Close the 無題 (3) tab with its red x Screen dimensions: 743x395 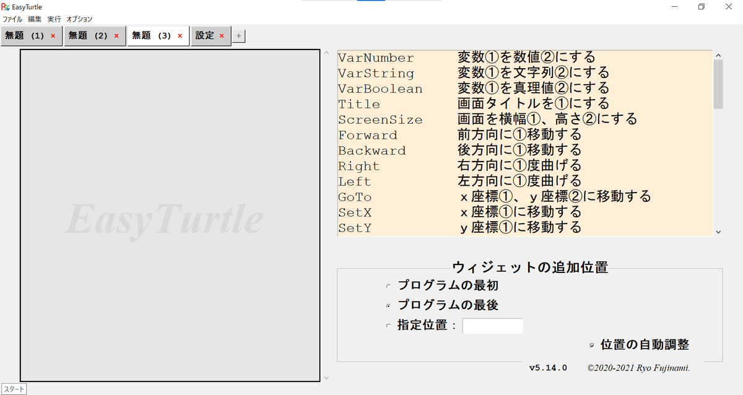pyautogui.click(x=180, y=36)
